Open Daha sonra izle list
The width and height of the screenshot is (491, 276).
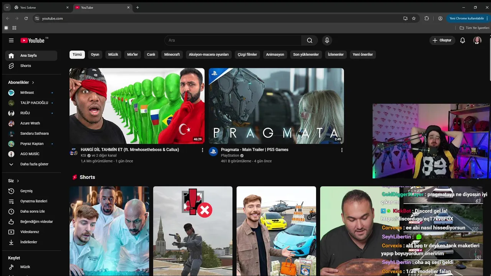coord(31,211)
